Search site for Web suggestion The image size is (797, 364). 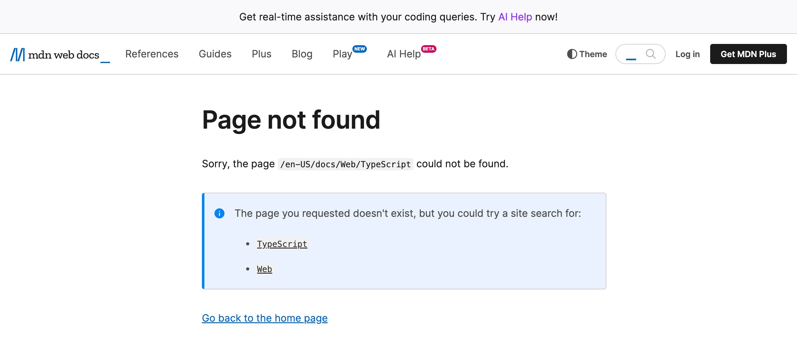click(264, 269)
